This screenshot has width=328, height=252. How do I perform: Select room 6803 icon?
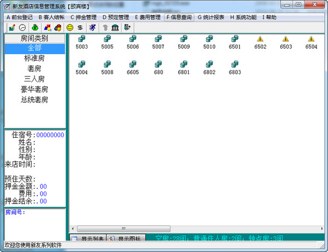click(235, 67)
